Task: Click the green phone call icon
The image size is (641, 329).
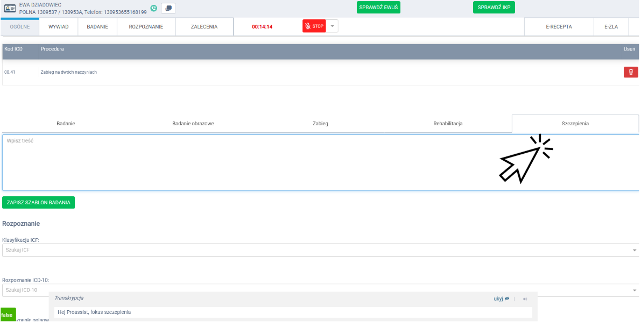Action: 154,8
